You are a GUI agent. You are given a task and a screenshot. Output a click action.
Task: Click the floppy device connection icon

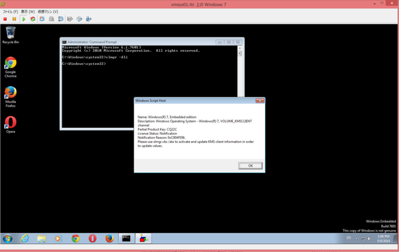point(70,19)
